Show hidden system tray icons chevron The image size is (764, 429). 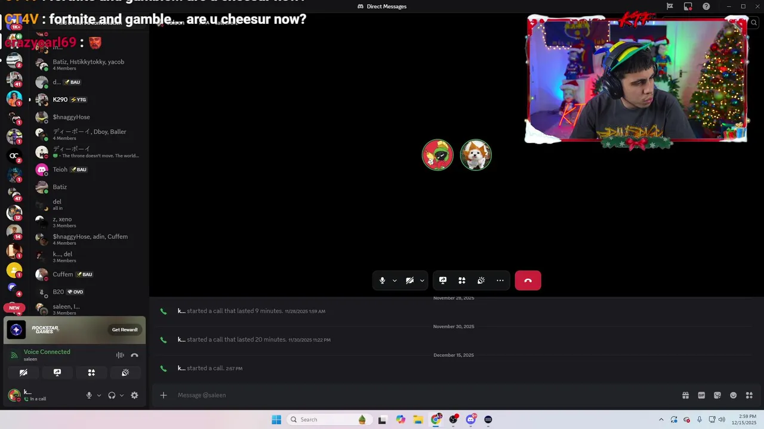pos(661,419)
